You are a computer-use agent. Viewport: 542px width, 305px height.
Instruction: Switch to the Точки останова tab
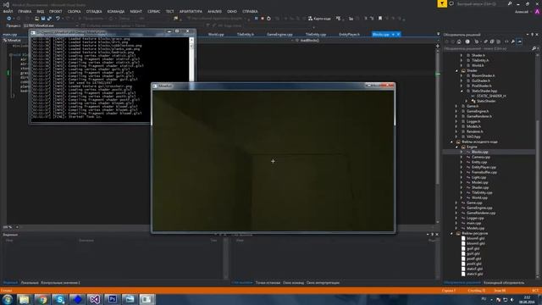pyautogui.click(x=268, y=283)
